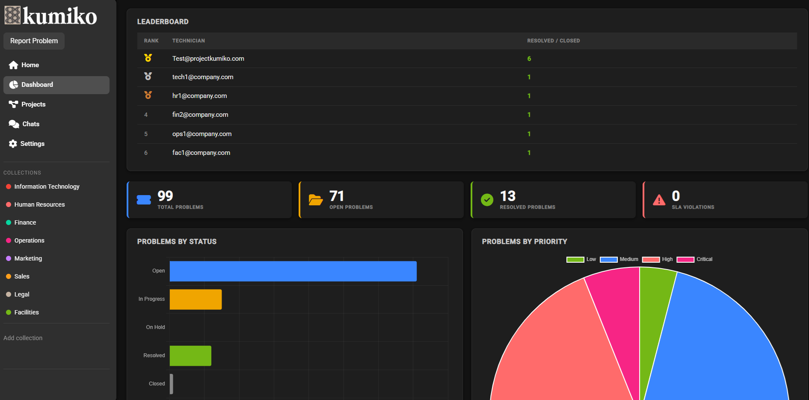Click the Report Problem button
Viewport: 809px width, 400px height.
[x=34, y=41]
